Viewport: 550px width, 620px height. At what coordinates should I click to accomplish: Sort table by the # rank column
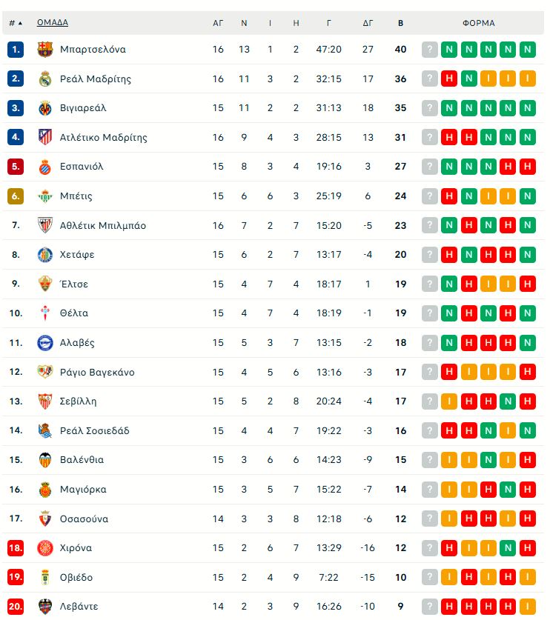[16, 23]
